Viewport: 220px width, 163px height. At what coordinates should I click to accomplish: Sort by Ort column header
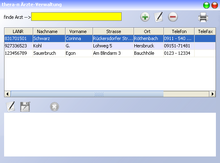tap(149, 31)
